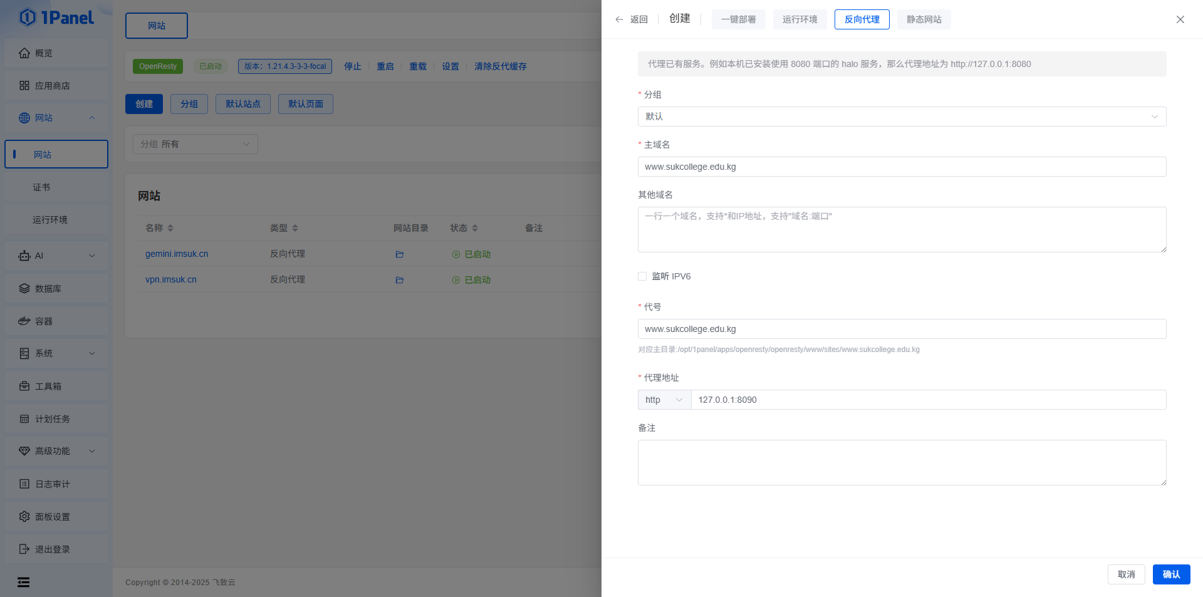The image size is (1203, 597).
Task: Switch to the 一键部署 tab
Action: pos(738,19)
